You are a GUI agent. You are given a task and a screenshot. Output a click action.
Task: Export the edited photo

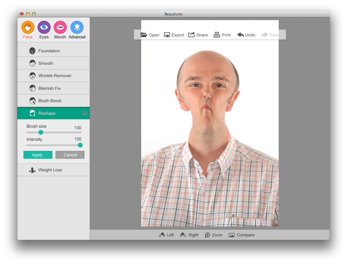tap(174, 35)
